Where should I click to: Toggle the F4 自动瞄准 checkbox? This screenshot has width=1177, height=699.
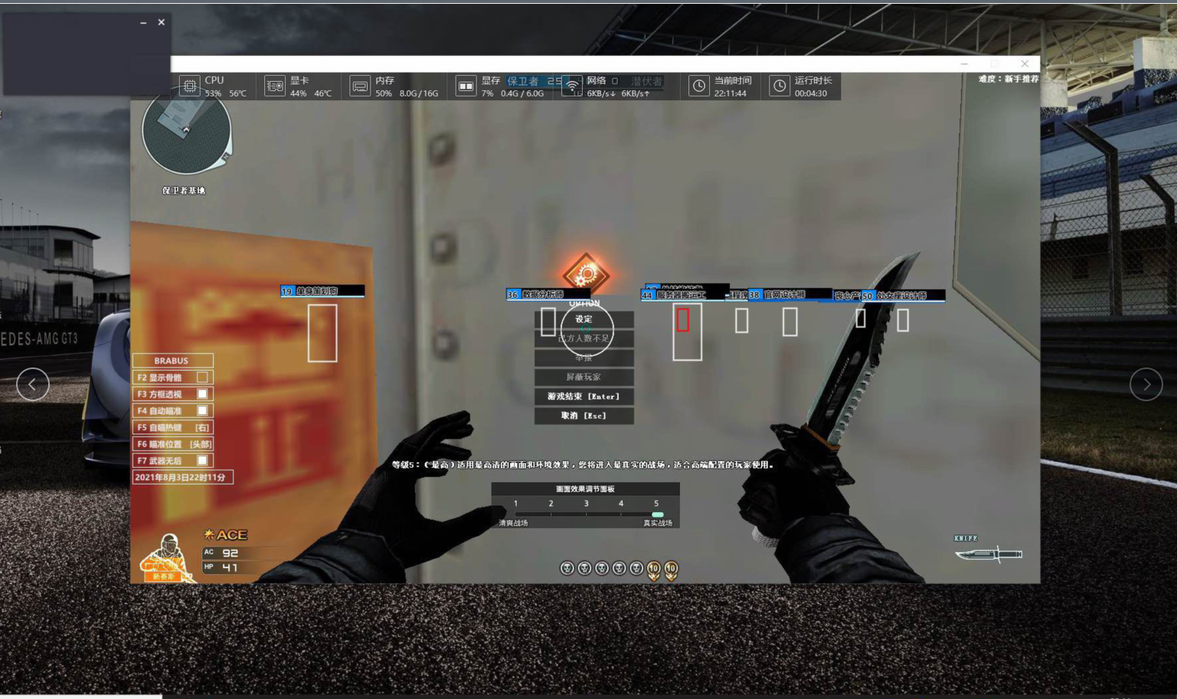pyautogui.click(x=202, y=411)
